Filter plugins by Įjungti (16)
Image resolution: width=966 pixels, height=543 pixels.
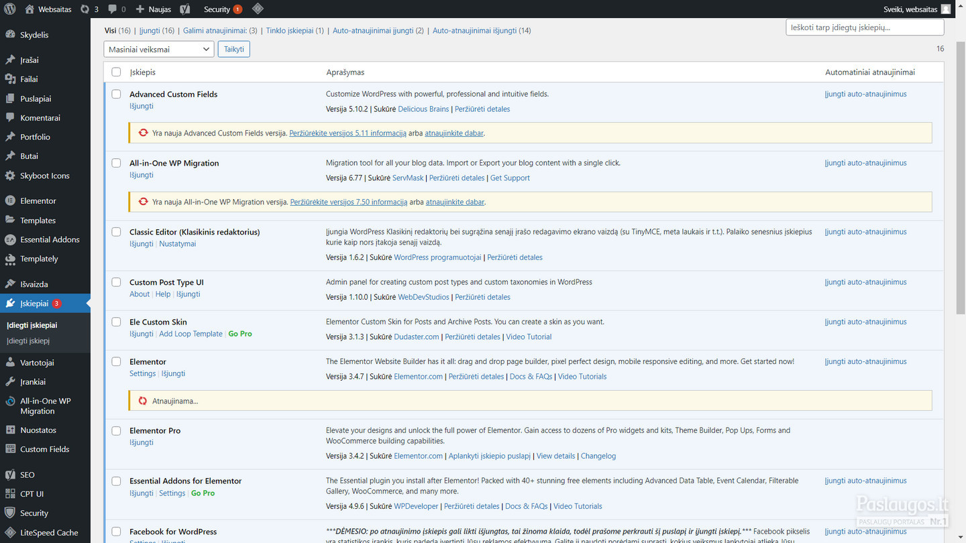point(157,30)
